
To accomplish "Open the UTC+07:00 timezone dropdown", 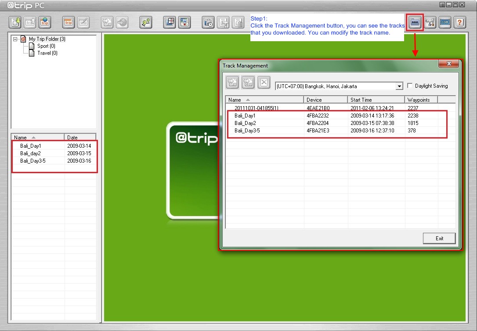I will [399, 86].
